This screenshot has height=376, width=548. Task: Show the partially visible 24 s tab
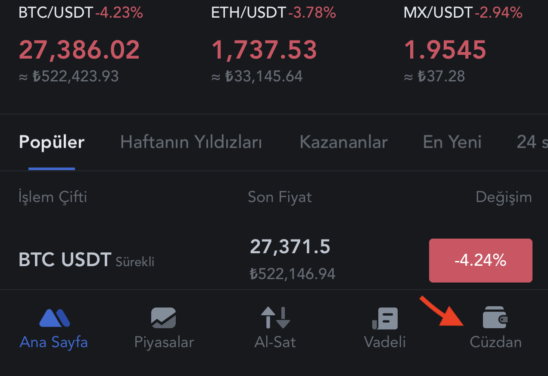532,142
